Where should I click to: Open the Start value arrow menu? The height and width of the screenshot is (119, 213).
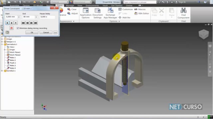(x=19, y=17)
